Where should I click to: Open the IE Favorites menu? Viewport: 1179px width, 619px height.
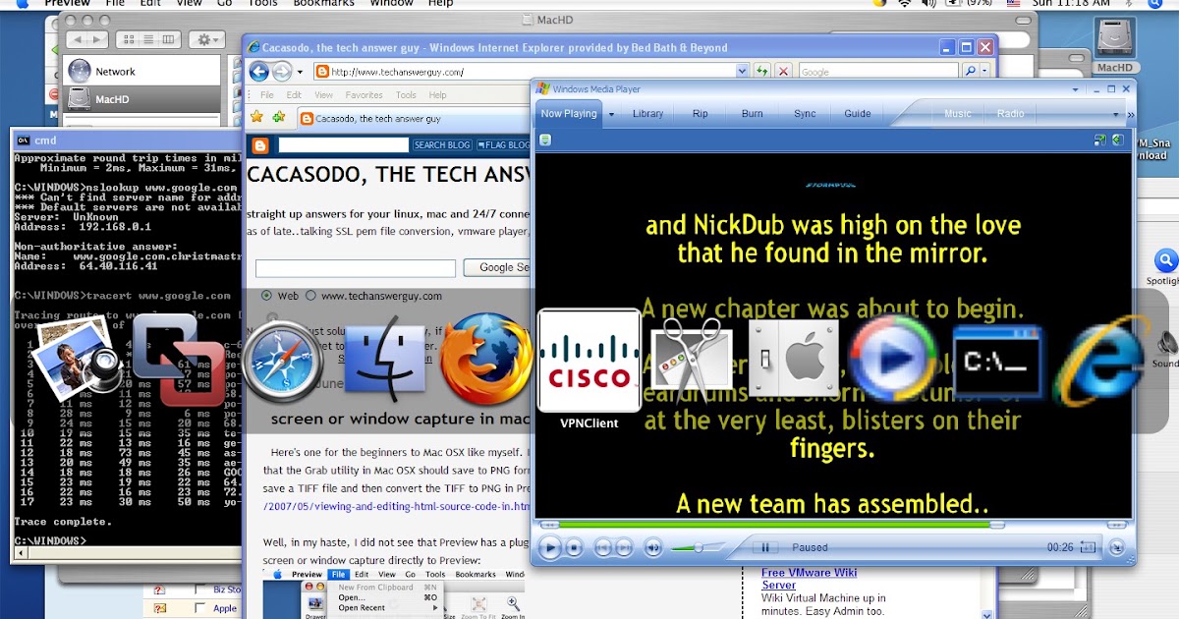tap(364, 95)
